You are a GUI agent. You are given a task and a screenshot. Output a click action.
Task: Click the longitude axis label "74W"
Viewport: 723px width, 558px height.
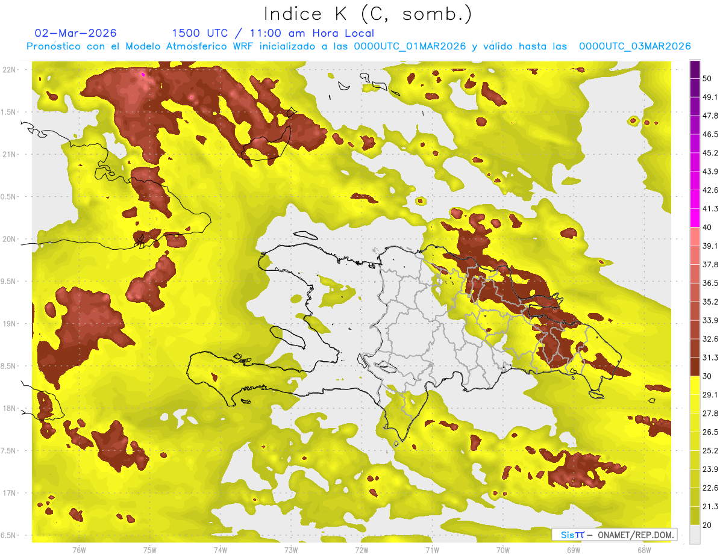click(221, 550)
